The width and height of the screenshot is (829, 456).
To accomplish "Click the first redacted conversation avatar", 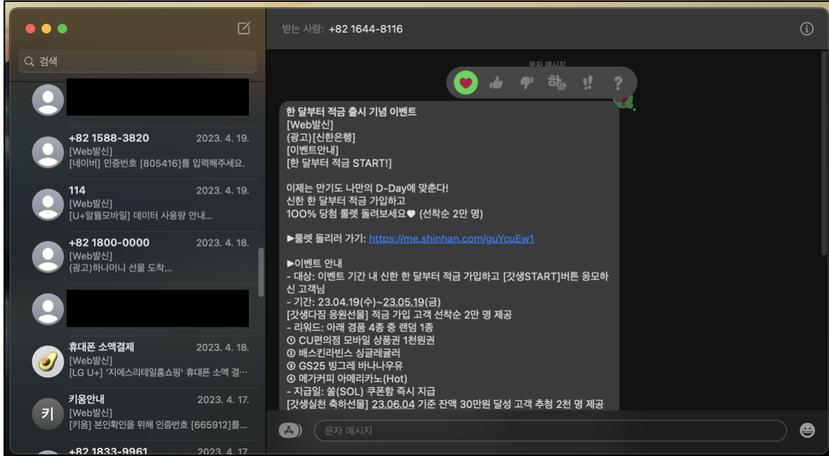I will (x=48, y=100).
